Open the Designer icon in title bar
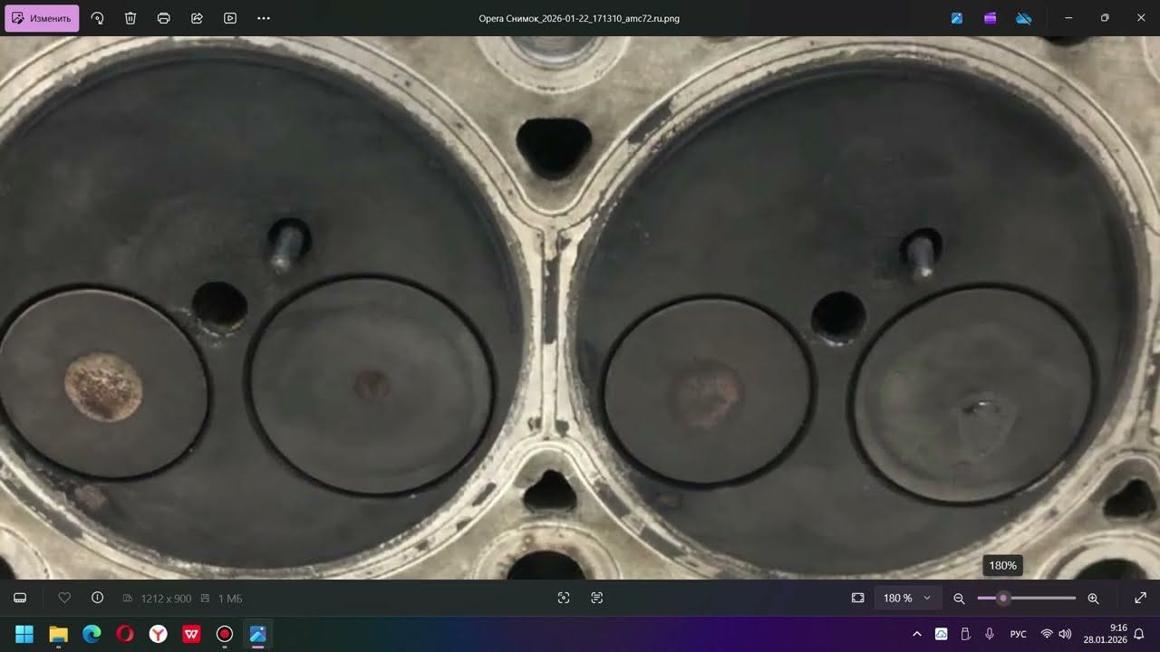Viewport: 1160px width, 652px height. coord(957,18)
